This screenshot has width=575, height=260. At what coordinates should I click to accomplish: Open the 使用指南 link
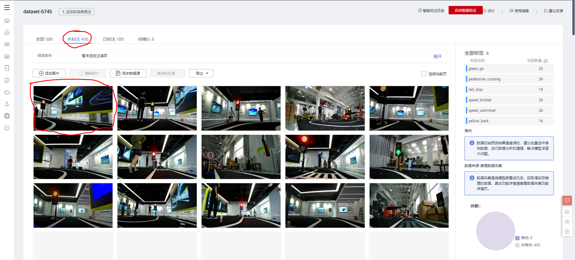pyautogui.click(x=522, y=11)
